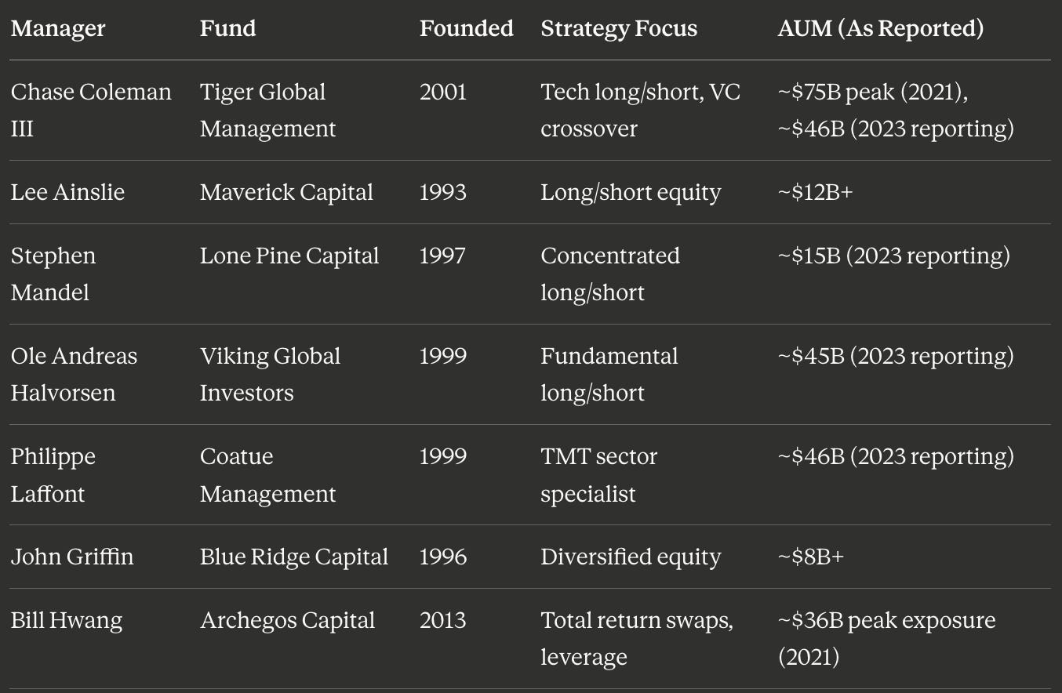Click the Lee Ainslie manager cell
This screenshot has width=1062, height=693.
tap(67, 192)
